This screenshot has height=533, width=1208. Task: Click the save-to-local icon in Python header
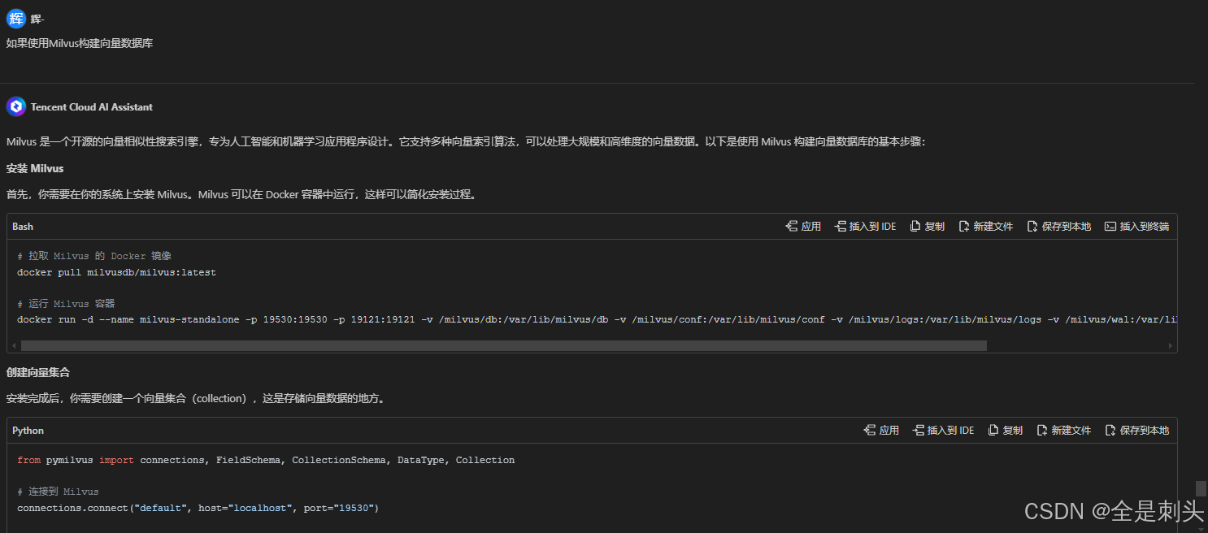click(1110, 431)
